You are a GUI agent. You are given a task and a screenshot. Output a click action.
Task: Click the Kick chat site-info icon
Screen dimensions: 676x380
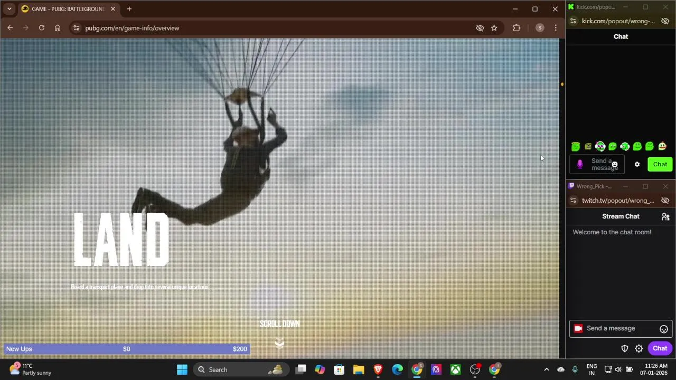coord(573,21)
